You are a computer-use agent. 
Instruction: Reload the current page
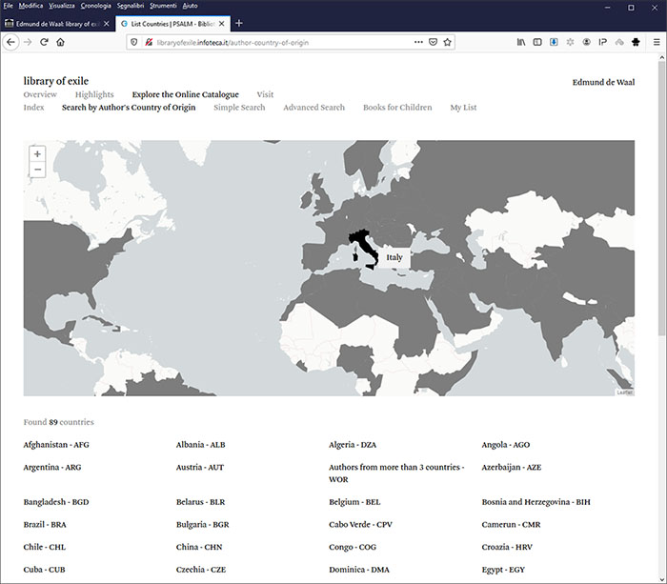[44, 42]
